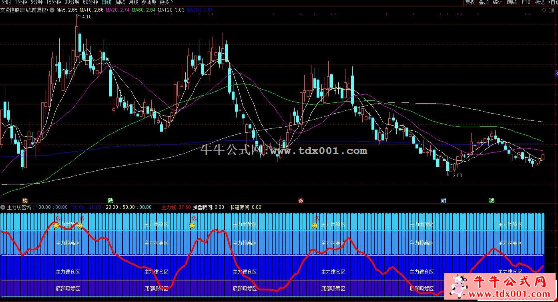The width and height of the screenshot is (558, 302).
Task: Click the 文投控股(日线 前复权) title
Action: [x=24, y=10]
